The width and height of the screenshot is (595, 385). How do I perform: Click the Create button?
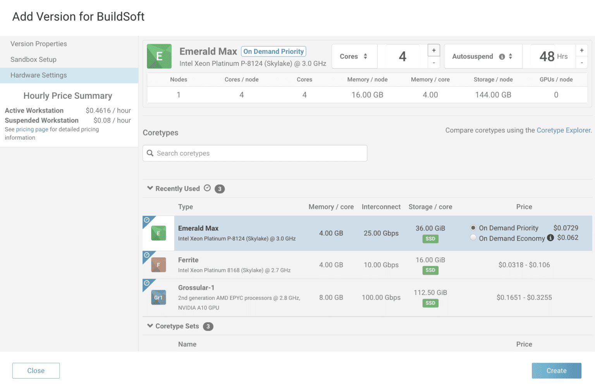click(x=556, y=370)
